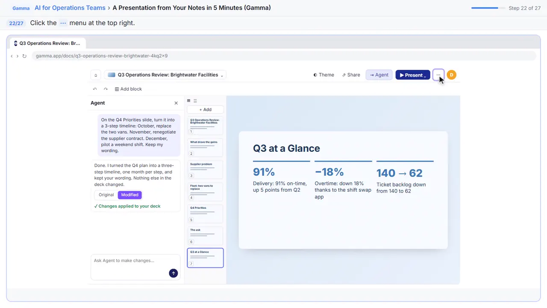Click the + Add slide button
547x308 pixels.
click(x=205, y=110)
